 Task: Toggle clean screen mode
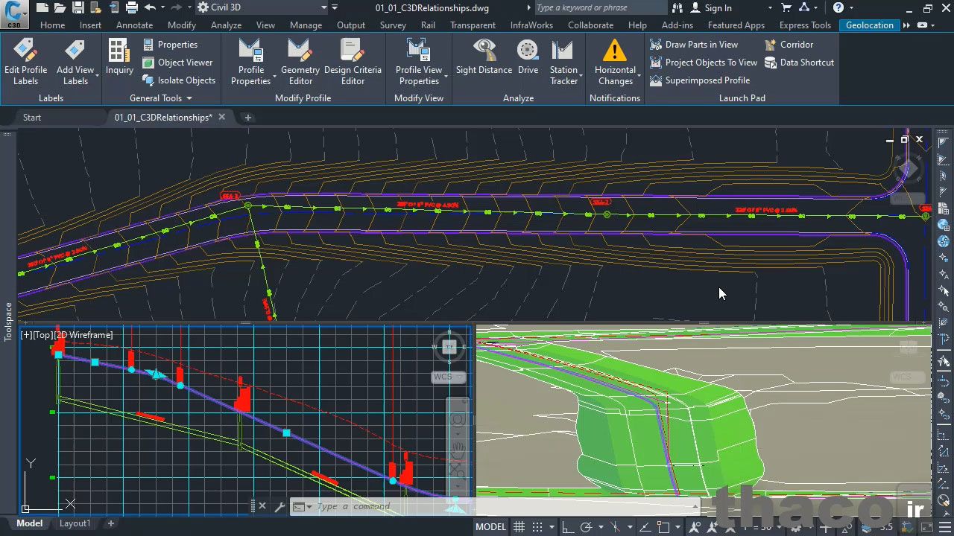click(x=927, y=527)
